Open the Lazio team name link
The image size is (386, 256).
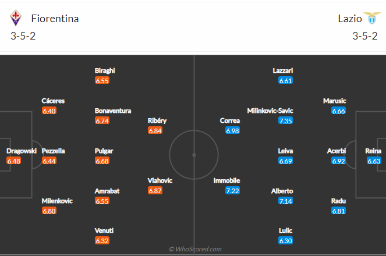350,19
